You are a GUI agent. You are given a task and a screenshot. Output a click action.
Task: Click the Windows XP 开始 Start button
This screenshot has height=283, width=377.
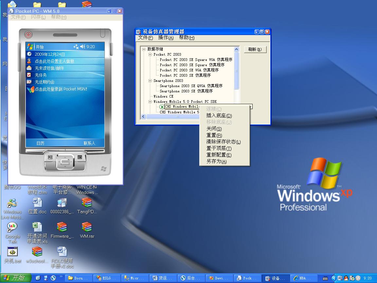pyautogui.click(x=15, y=278)
